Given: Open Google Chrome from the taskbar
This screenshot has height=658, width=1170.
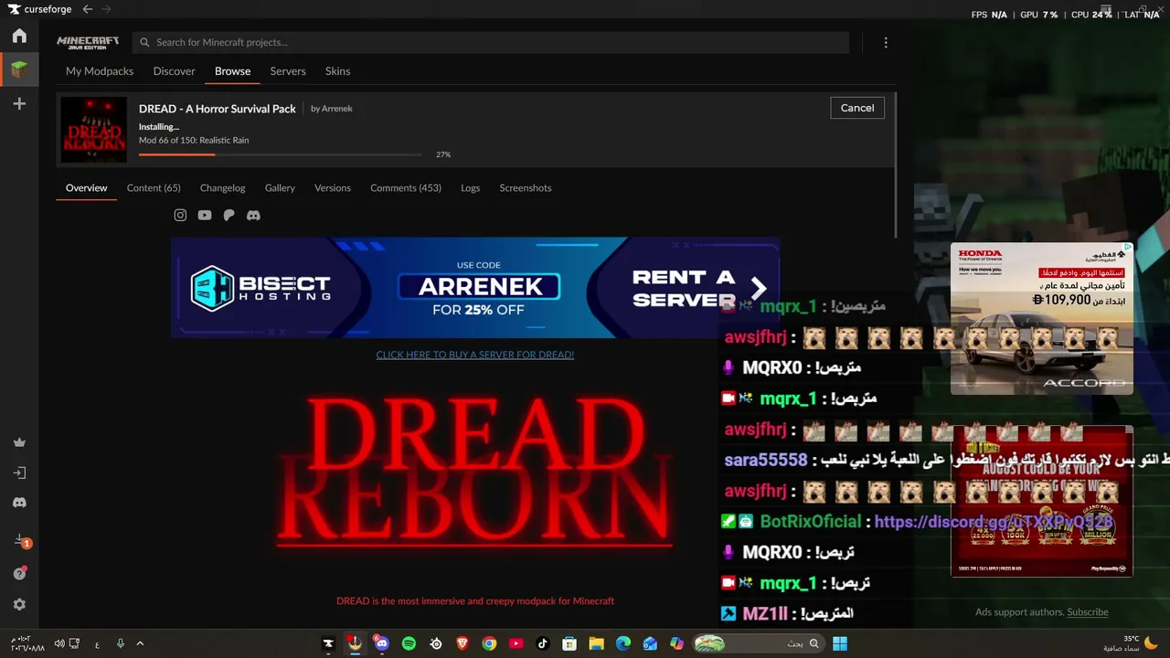Looking at the screenshot, I should (x=489, y=643).
